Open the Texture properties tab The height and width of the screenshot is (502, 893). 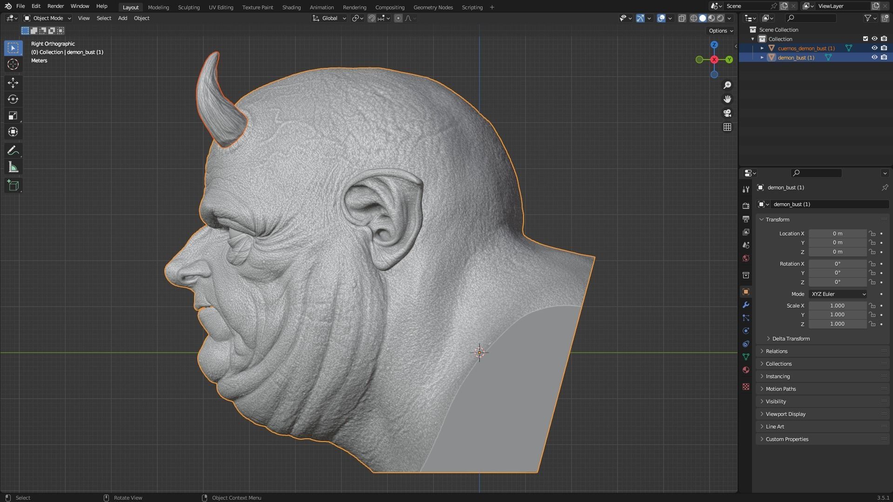point(746,387)
